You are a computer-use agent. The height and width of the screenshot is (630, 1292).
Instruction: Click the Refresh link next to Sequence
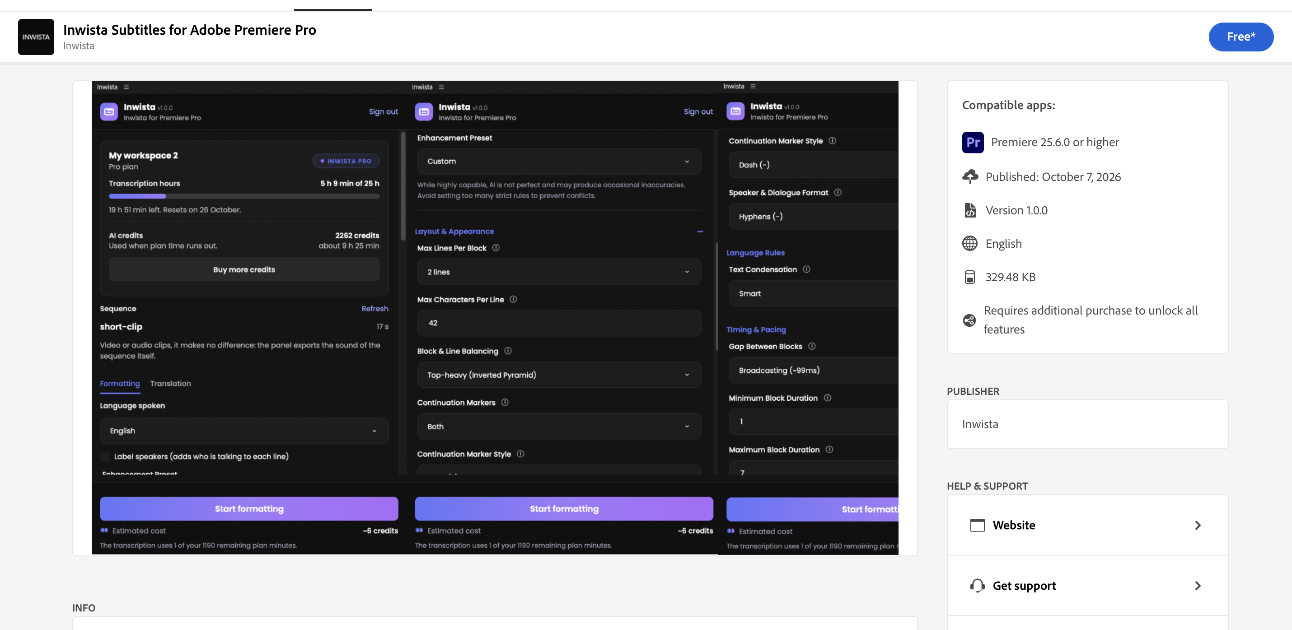[x=374, y=309]
